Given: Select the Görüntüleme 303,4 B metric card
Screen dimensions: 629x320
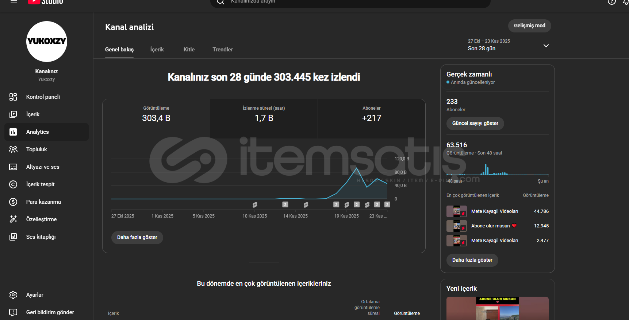Looking at the screenshot, I should tap(156, 119).
